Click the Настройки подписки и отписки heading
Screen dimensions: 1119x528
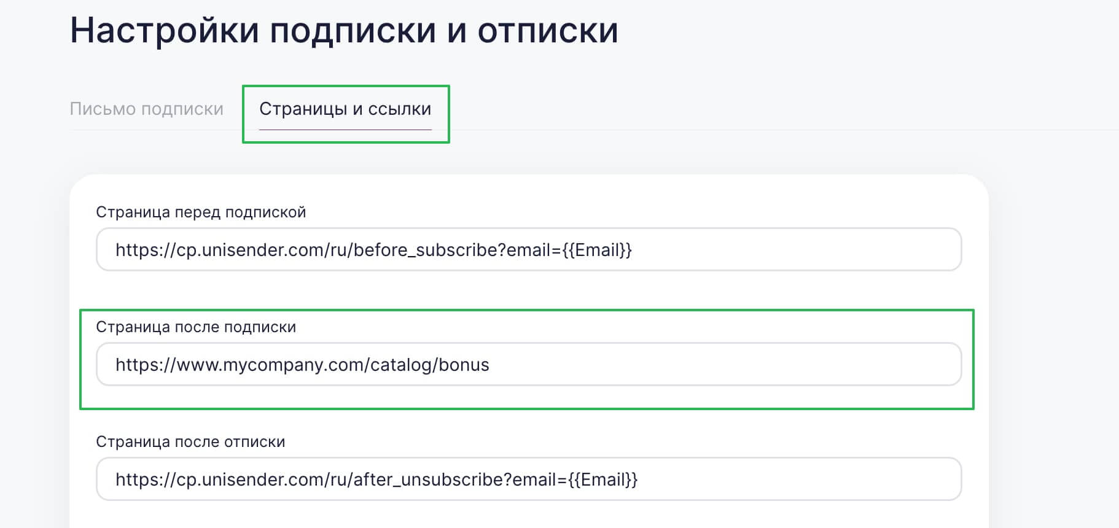coord(344,31)
